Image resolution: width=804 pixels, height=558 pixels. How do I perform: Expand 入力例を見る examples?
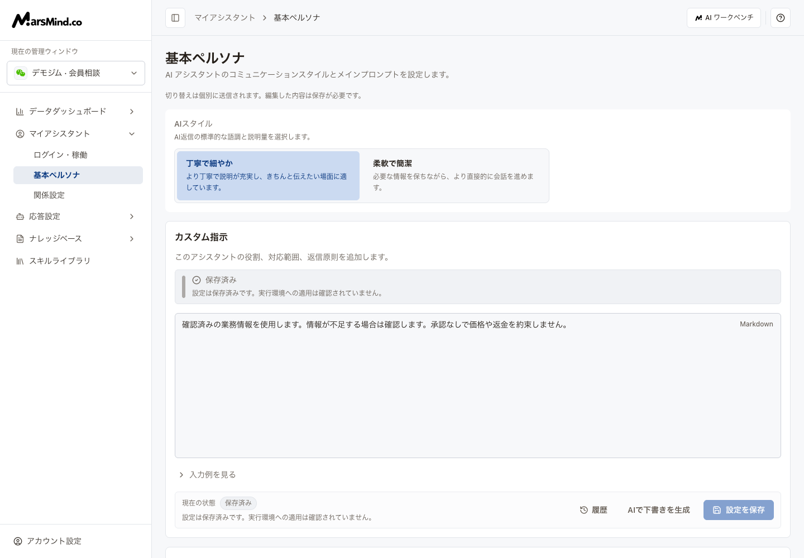[x=207, y=475]
